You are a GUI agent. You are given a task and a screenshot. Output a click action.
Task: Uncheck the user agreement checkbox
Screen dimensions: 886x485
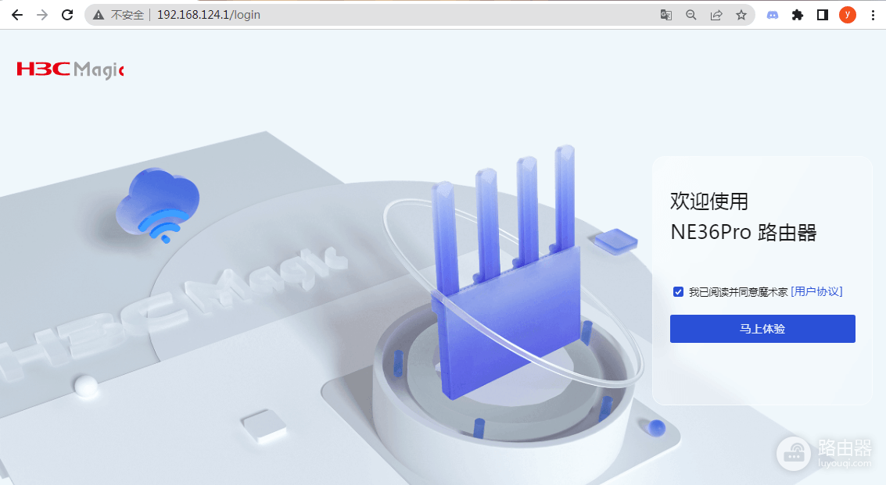[x=678, y=292]
